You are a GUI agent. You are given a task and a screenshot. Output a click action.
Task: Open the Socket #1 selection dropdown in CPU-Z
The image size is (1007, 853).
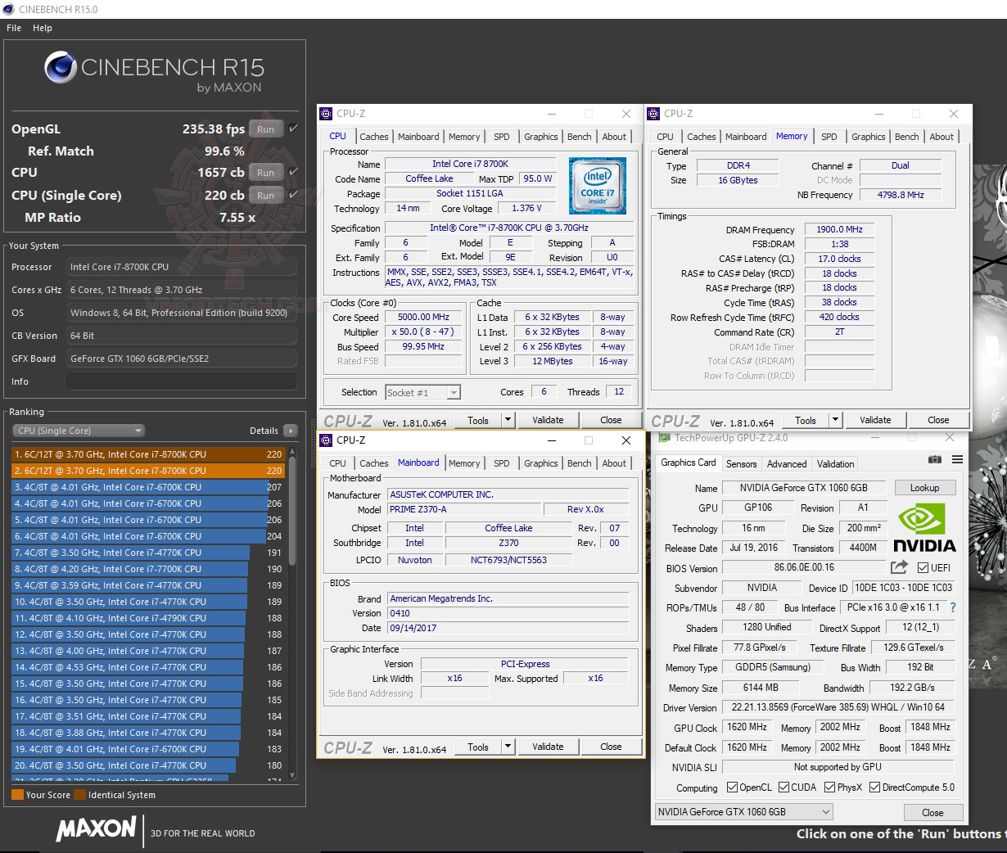click(x=455, y=392)
